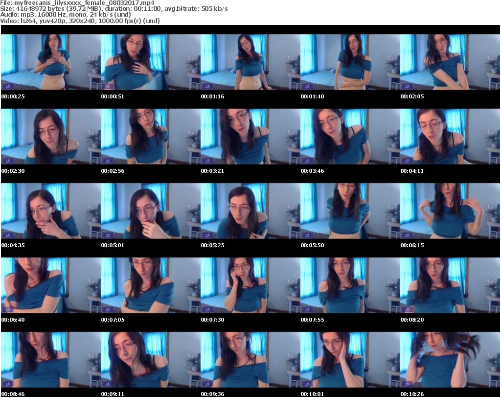
Task: Click the '00:04:35' timestamp label
Action: [13, 245]
